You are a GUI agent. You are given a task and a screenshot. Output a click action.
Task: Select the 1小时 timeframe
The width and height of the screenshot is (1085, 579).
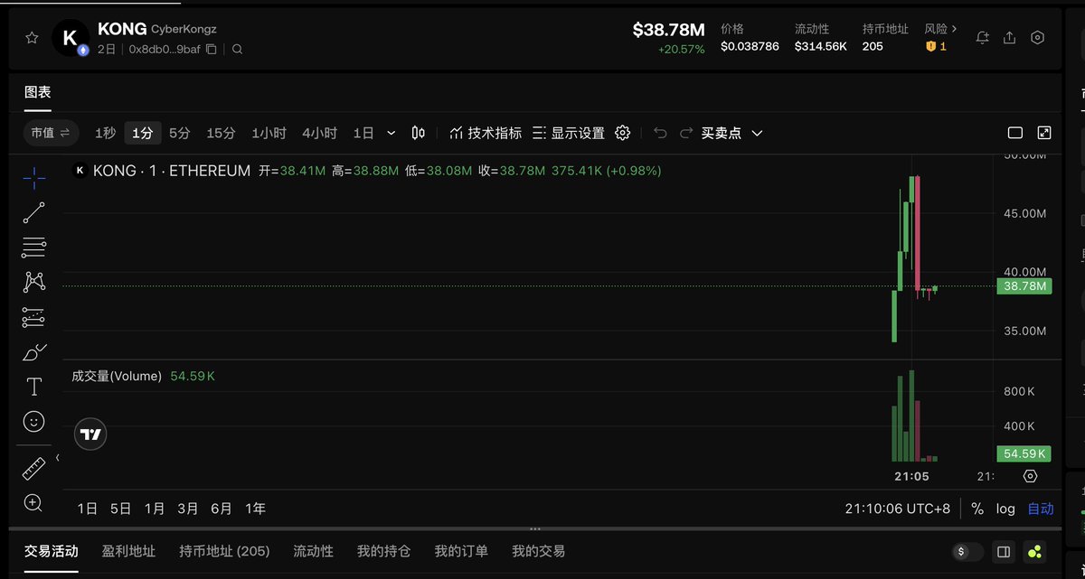(x=269, y=133)
